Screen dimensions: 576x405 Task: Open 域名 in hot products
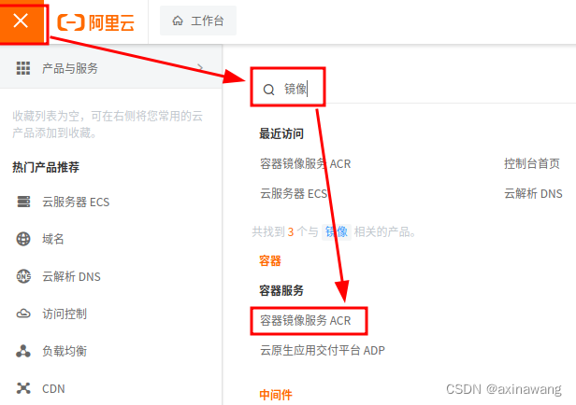click(53, 239)
